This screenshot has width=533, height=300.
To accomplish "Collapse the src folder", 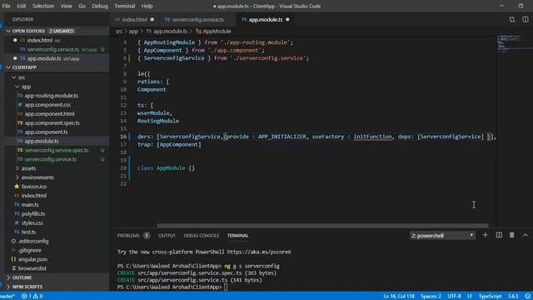I will click(21, 77).
